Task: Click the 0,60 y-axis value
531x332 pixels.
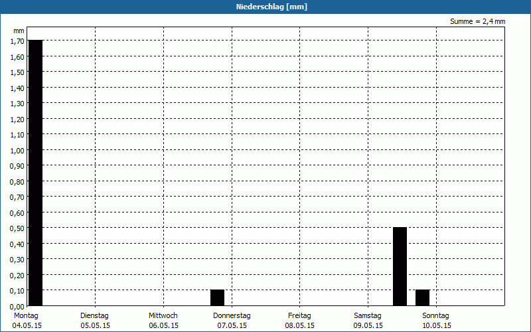Action: (x=17, y=213)
